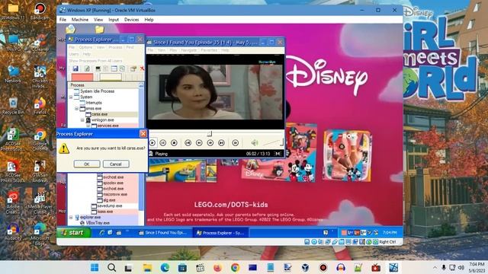The width and height of the screenshot is (488, 274).
Task: Click the Increase Speed button
Action: coord(210,142)
